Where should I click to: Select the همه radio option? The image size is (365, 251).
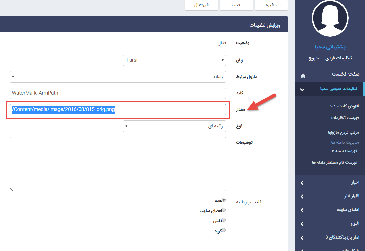[x=224, y=200]
